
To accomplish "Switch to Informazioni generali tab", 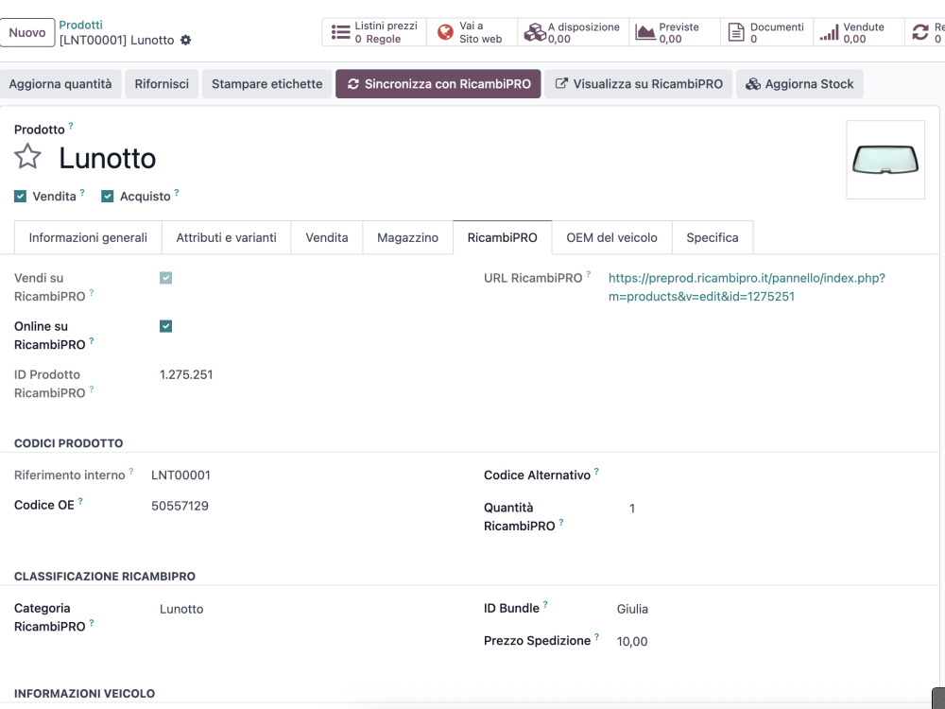I will 88,237.
